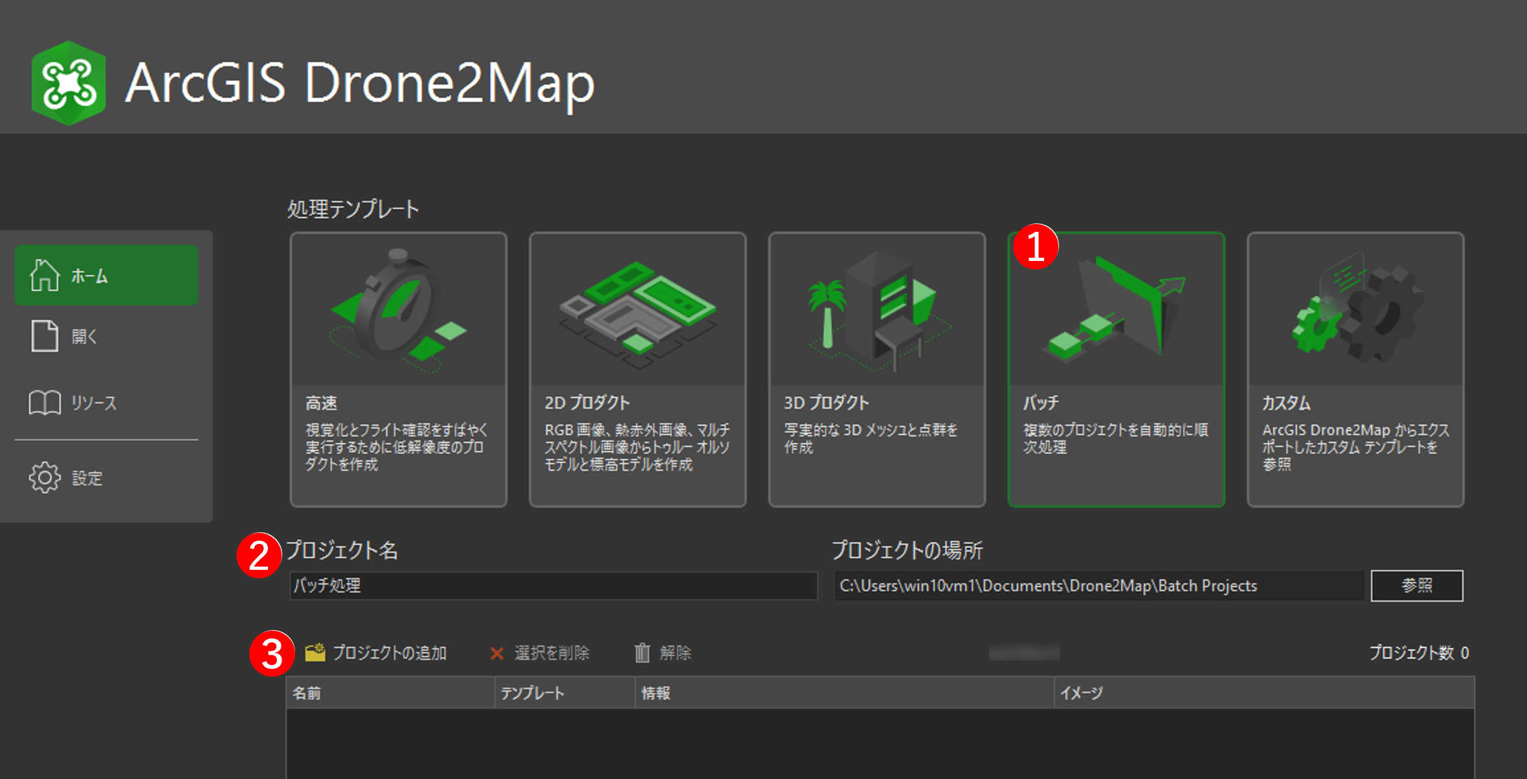Click the 解除 trash can icon
The width and height of the screenshot is (1527, 779).
point(641,652)
